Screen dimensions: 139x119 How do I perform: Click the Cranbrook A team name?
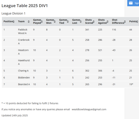click(24, 42)
